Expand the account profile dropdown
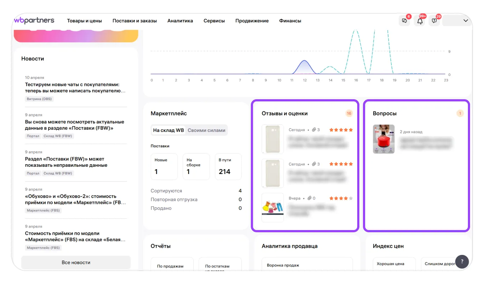 coord(457,21)
